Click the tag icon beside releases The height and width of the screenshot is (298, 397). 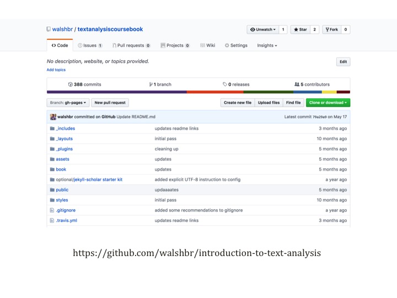pos(225,84)
